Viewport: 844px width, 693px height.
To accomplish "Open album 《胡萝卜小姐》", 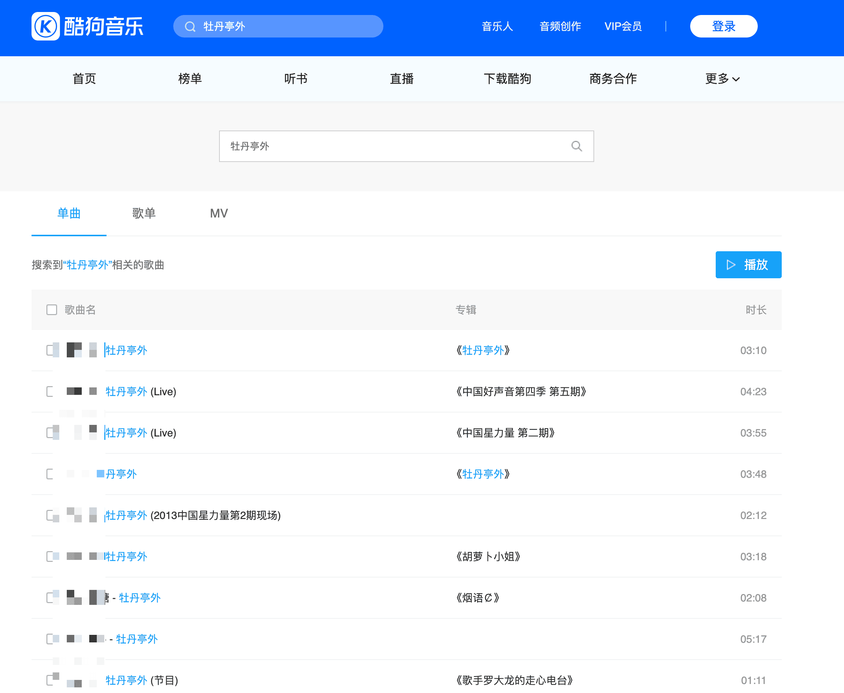I will coord(488,556).
